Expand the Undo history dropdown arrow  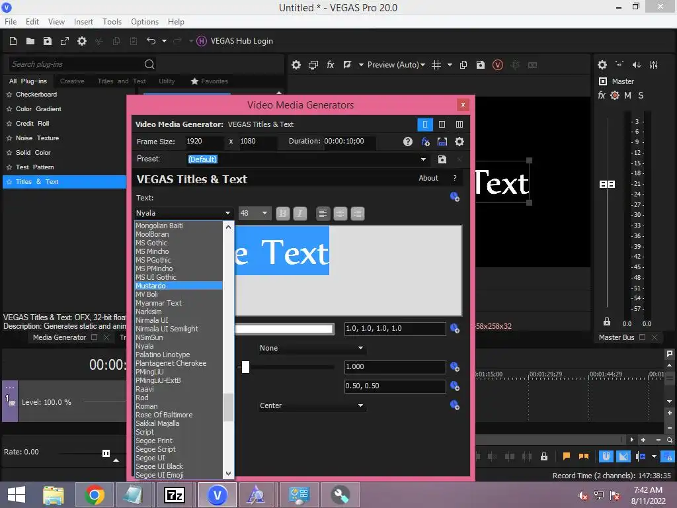pyautogui.click(x=164, y=41)
